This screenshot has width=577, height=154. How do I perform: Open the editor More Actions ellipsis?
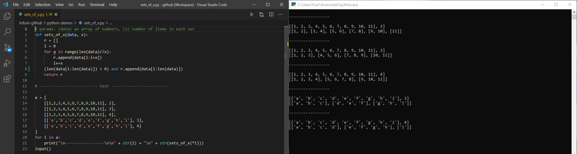pos(281,14)
